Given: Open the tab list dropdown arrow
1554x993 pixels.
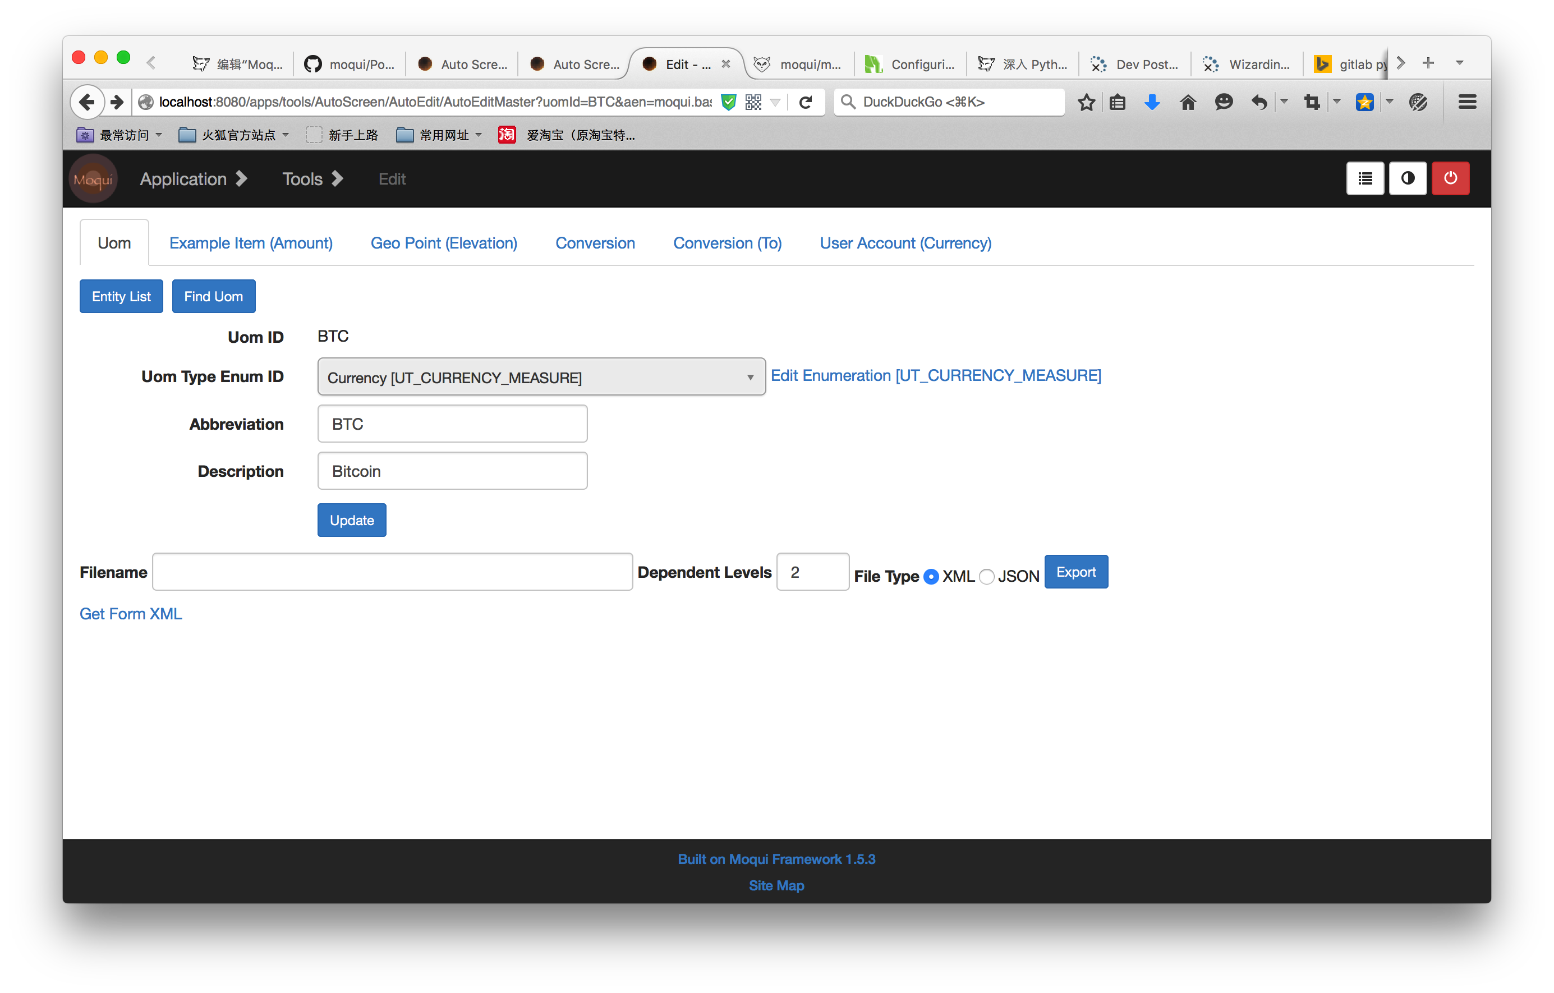Looking at the screenshot, I should [1460, 63].
